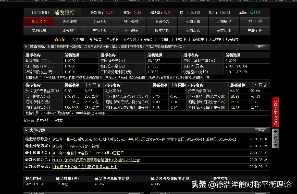Open 公司概况 tab
The image size is (297, 194).
[224, 21]
